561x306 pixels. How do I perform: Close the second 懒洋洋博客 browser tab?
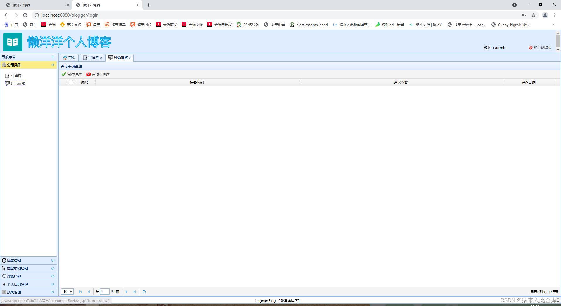[x=138, y=5]
